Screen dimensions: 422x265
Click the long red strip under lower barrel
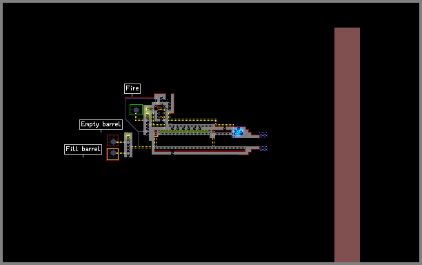click(x=201, y=152)
